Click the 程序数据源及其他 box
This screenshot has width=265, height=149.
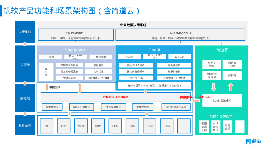(176, 107)
